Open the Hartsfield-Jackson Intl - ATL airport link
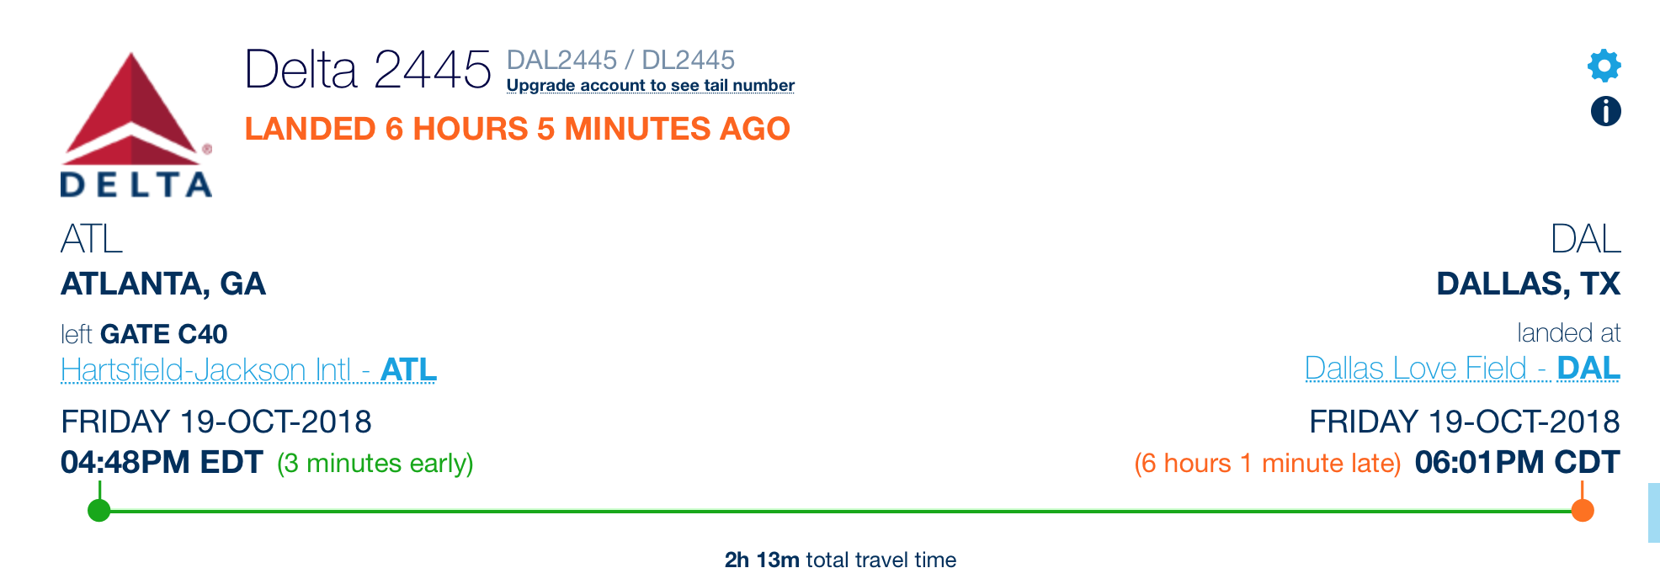The height and width of the screenshot is (584, 1660). point(248,369)
